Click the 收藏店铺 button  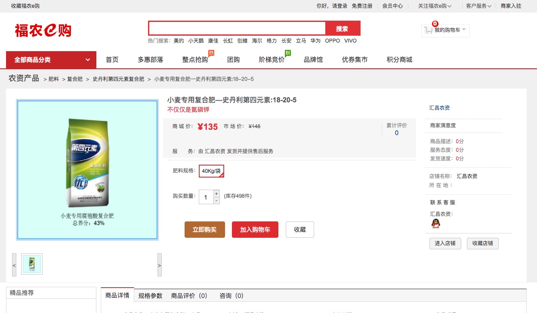click(x=483, y=243)
